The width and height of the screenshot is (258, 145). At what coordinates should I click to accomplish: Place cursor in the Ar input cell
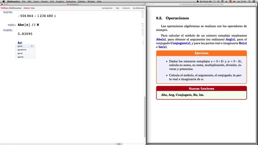[20, 43]
